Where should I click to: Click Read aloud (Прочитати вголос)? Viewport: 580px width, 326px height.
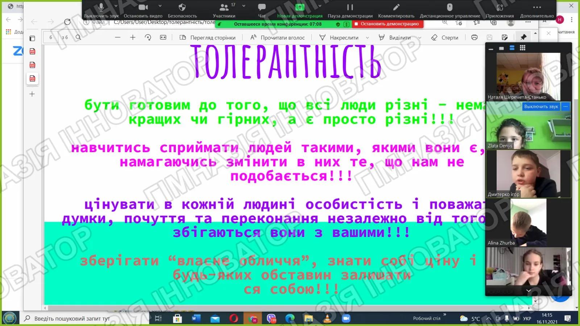point(278,37)
